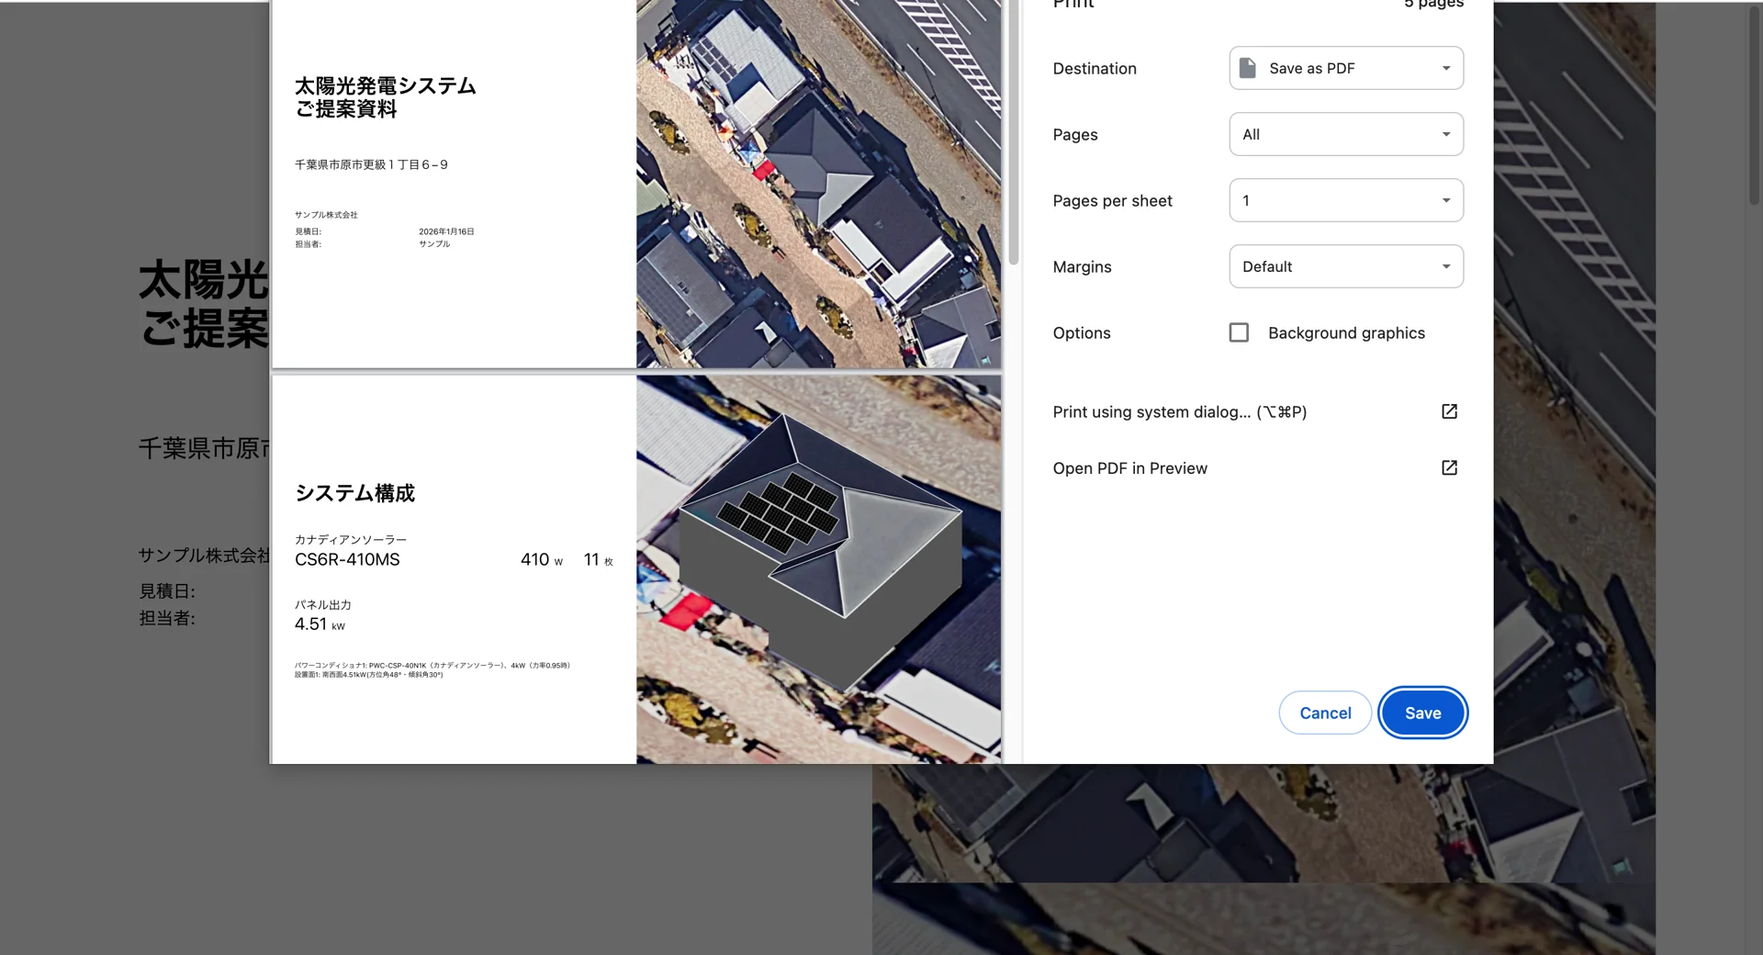Click the 11 枚 panel count value
1763x955 pixels.
click(x=599, y=559)
